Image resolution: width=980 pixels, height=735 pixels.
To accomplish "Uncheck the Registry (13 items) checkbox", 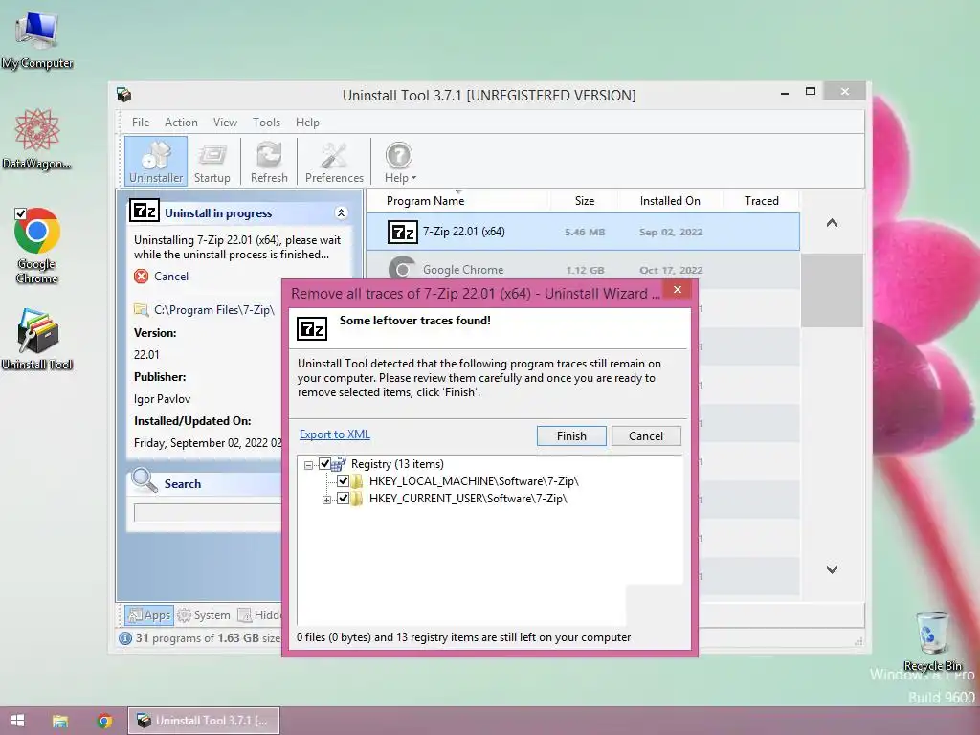I will coord(324,464).
